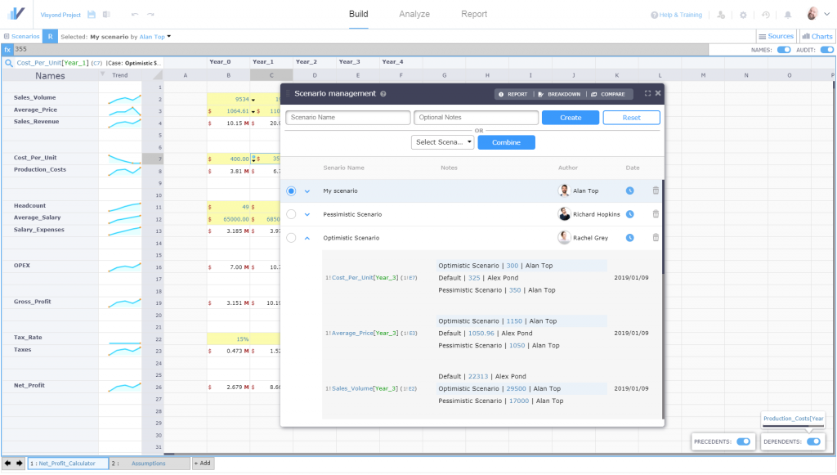Open the scenario REPORT
The width and height of the screenshot is (837, 475).
512,94
